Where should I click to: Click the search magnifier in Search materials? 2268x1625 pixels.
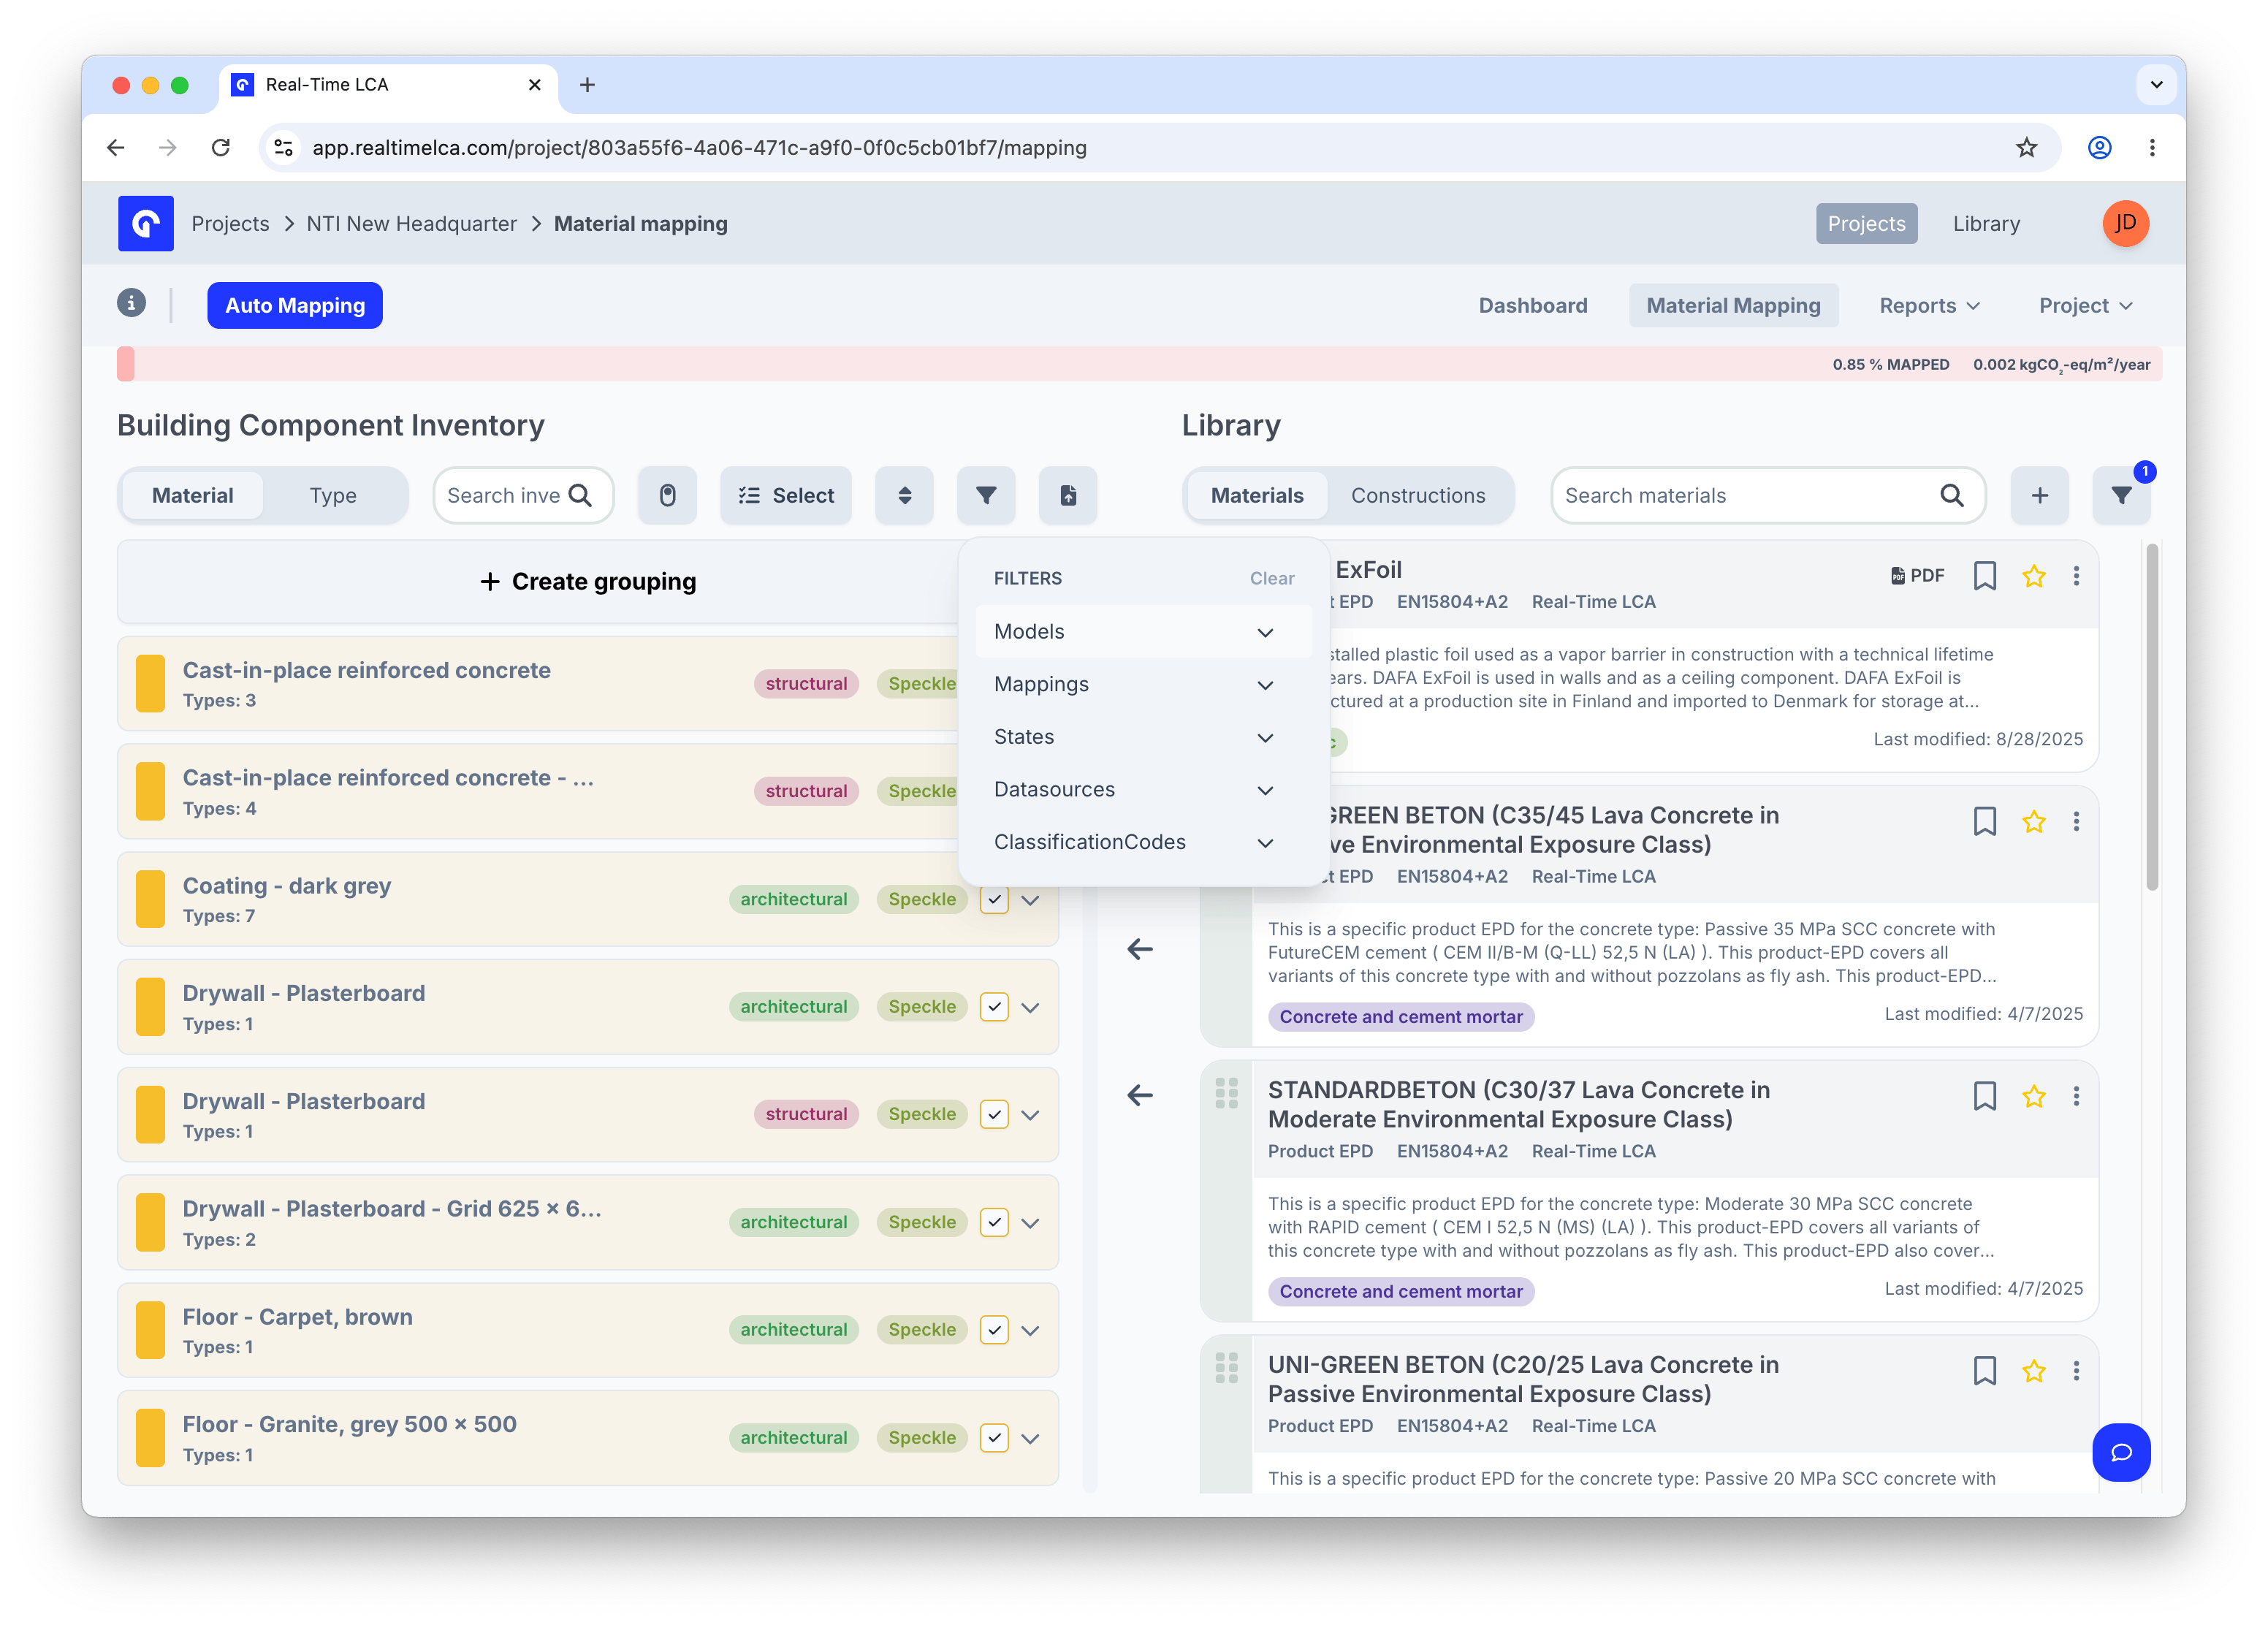[1952, 495]
